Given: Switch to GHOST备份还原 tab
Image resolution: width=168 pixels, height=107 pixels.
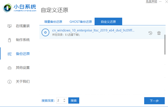Looking at the screenshot, I should (x=81, y=22).
